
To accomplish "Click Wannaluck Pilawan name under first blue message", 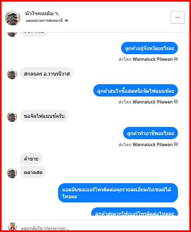I will [x=153, y=59].
